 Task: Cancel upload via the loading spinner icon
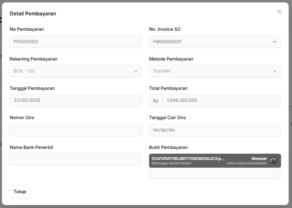pos(273,160)
